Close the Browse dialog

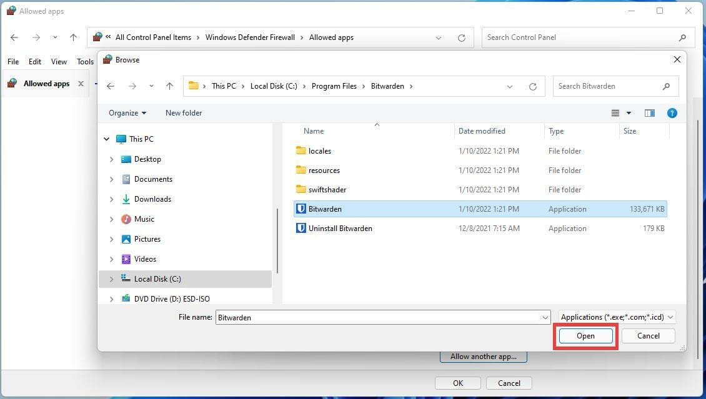[677, 59]
